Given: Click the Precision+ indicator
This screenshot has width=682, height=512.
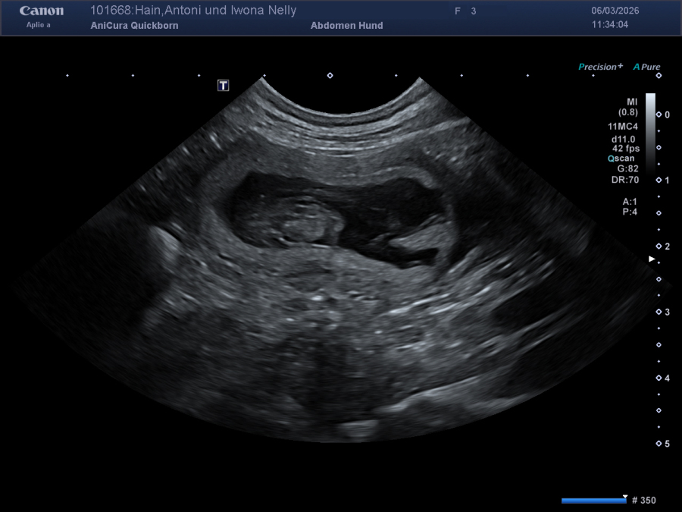Looking at the screenshot, I should point(600,67).
